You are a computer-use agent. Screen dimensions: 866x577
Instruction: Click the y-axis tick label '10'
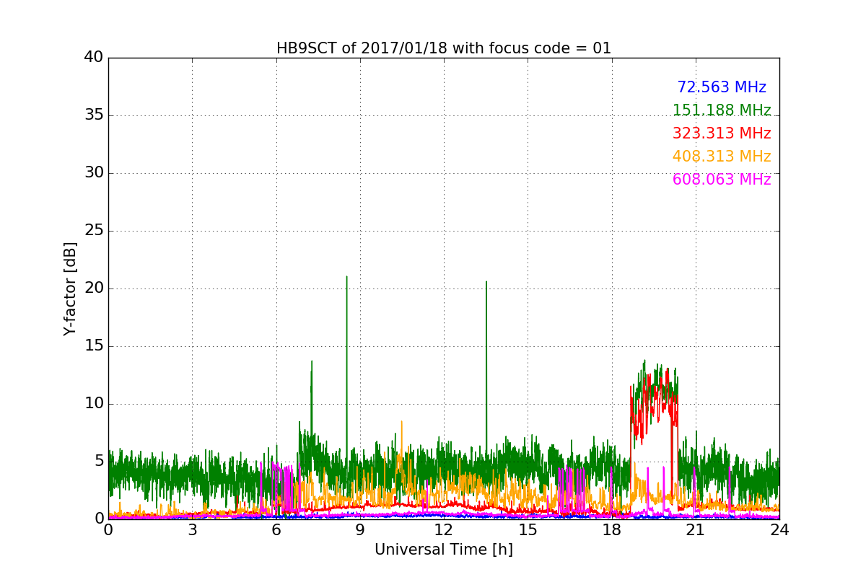pyautogui.click(x=94, y=404)
